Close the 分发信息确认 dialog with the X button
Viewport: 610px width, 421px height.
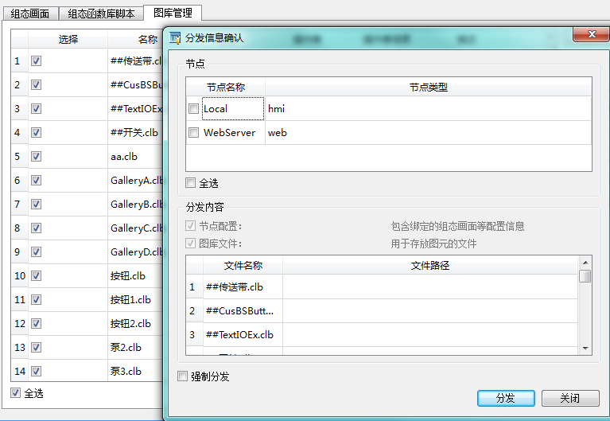point(592,34)
